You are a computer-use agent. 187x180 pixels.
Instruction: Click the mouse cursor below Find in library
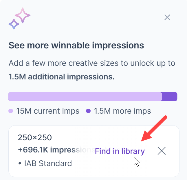pos(136,162)
